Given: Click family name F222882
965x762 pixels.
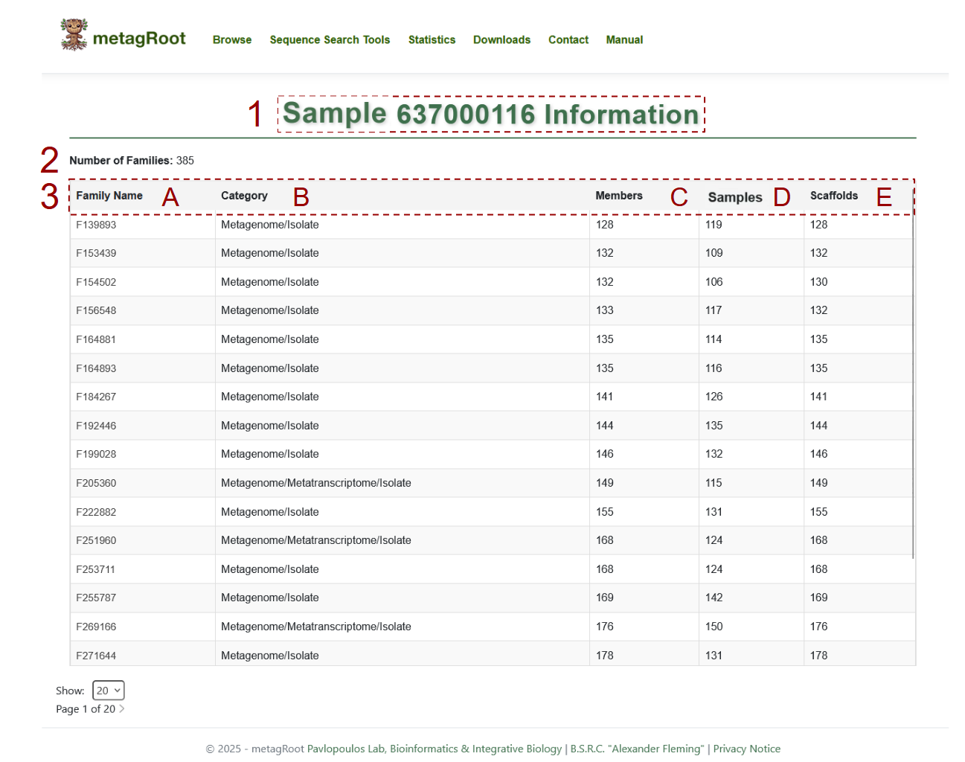Looking at the screenshot, I should pyautogui.click(x=96, y=512).
